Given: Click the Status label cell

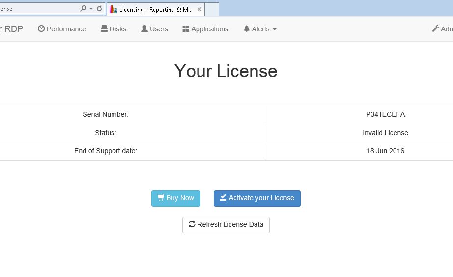Looking at the screenshot, I should tap(106, 133).
